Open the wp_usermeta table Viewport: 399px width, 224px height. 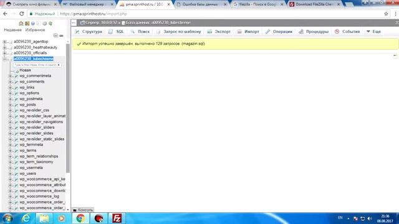click(31, 167)
